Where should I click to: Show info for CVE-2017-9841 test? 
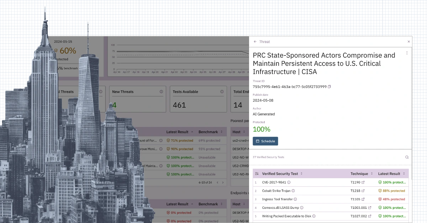coord(289,182)
